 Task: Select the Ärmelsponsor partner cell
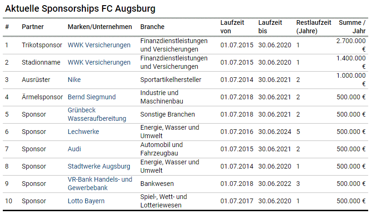click(42, 97)
